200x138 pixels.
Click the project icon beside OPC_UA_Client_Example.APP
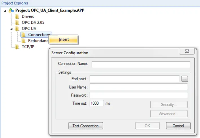coord(11,10)
